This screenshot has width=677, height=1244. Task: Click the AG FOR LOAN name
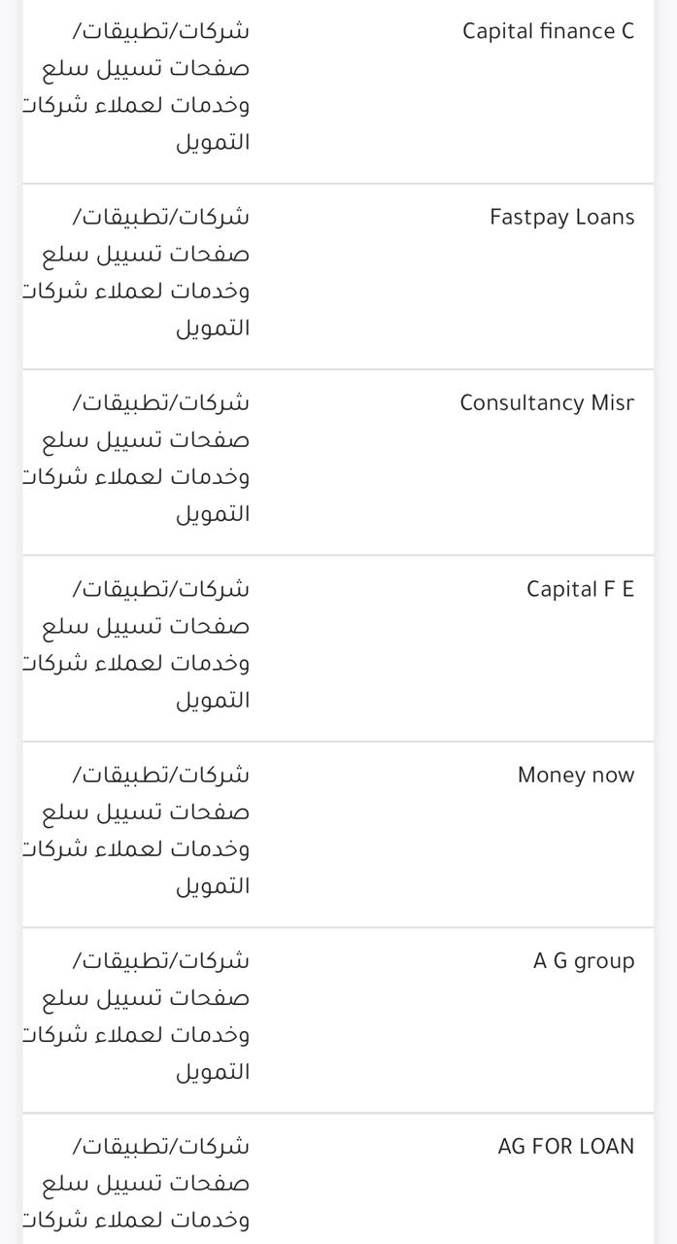[x=565, y=1147]
